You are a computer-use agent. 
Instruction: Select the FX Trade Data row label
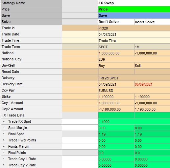tap(32, 115)
